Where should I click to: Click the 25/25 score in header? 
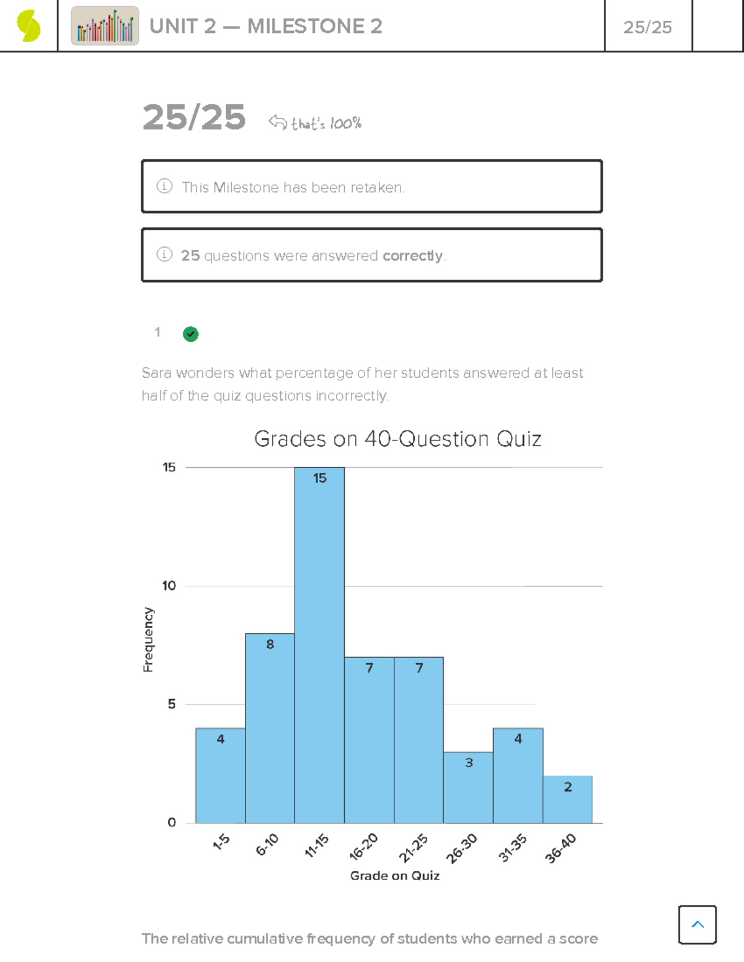coord(647,27)
